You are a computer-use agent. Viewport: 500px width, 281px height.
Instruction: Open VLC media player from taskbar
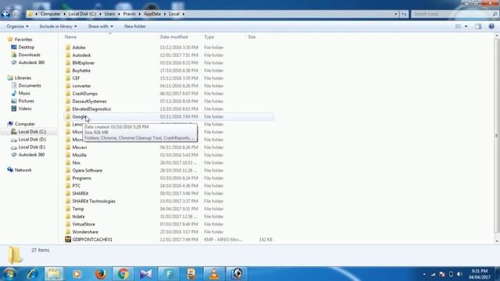pyautogui.click(x=214, y=274)
